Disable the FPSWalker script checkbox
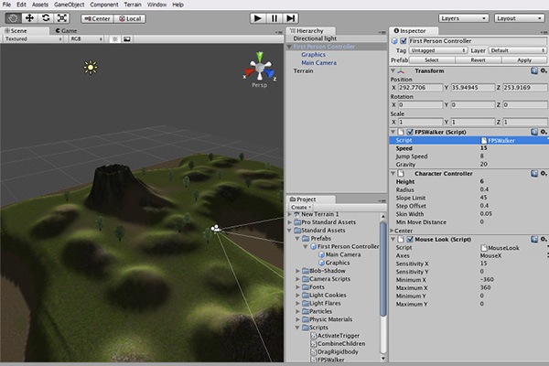 pos(410,133)
